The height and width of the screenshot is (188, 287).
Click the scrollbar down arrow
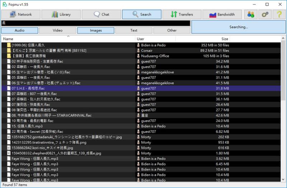[x=283, y=180]
